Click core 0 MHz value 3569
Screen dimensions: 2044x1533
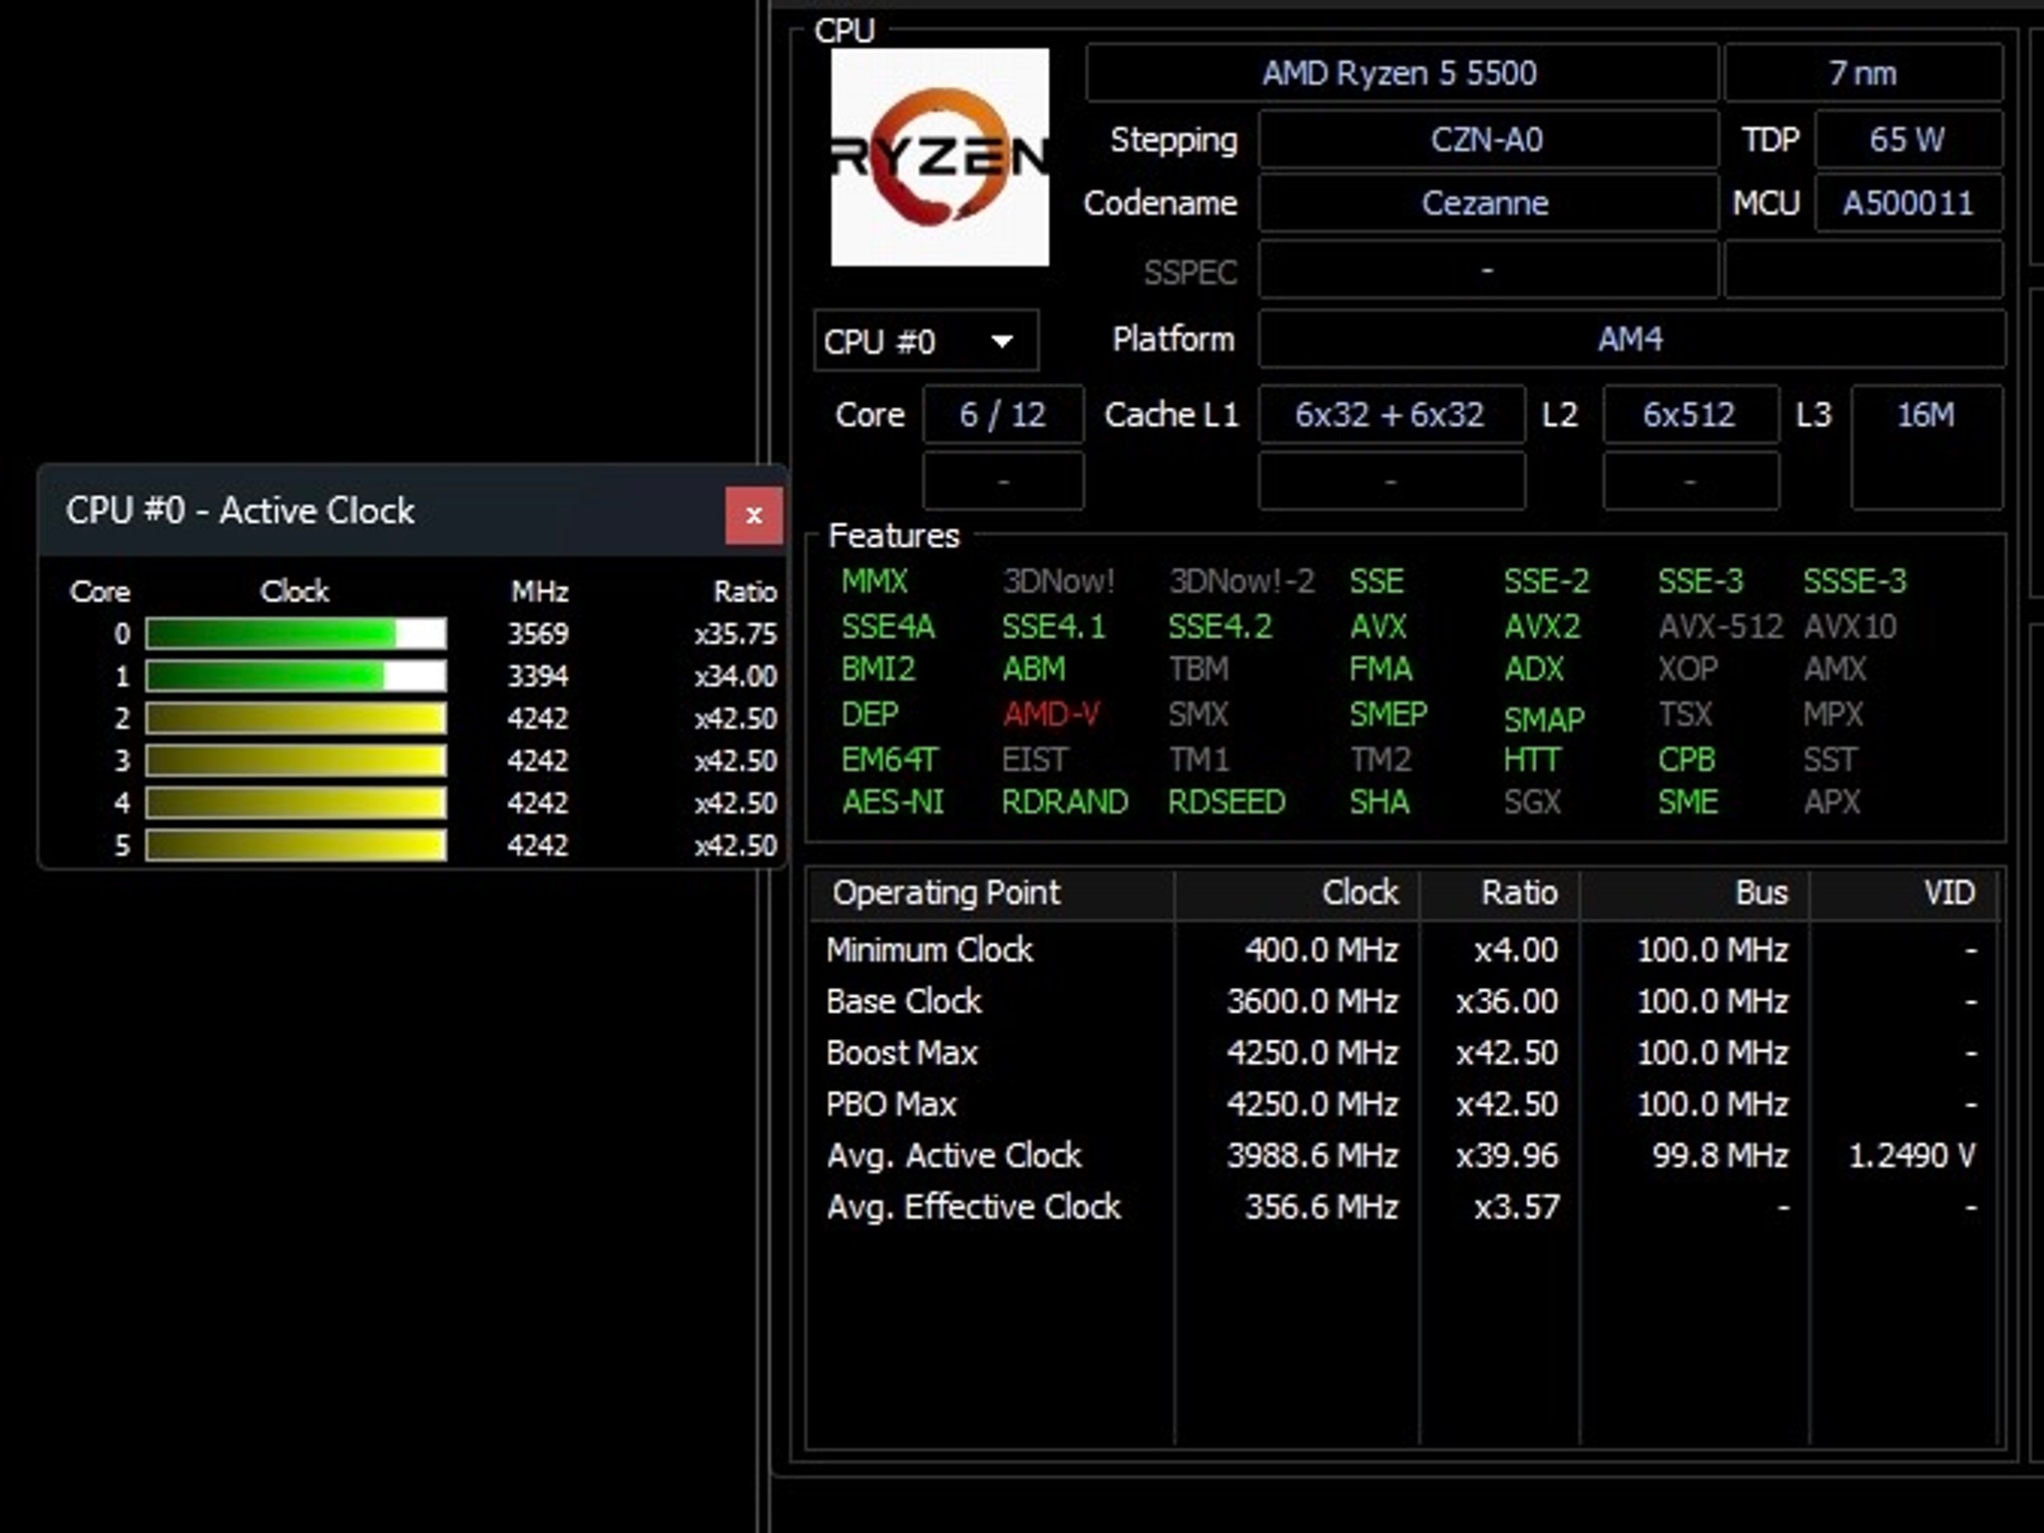point(538,634)
